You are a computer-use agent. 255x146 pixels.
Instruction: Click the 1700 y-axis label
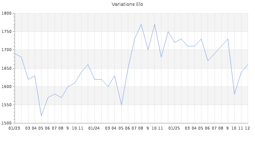(x=7, y=50)
